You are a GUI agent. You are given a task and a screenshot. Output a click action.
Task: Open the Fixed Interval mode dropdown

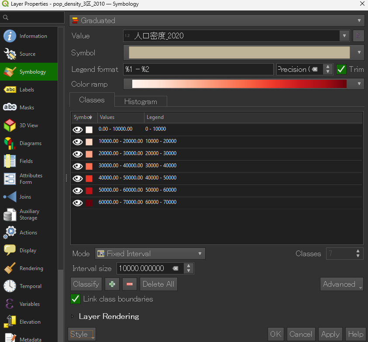[x=150, y=254]
